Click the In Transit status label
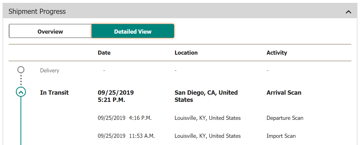 (x=54, y=93)
